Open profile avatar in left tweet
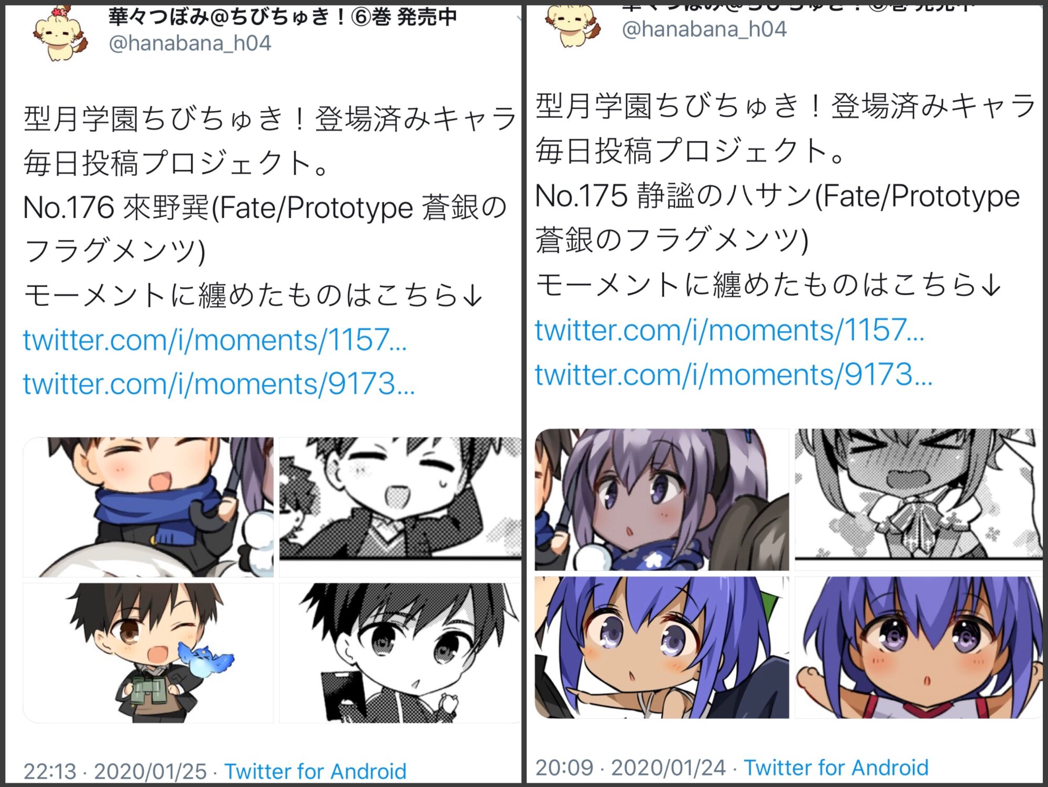 (59, 33)
